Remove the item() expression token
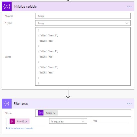This screenshot has width=137, height=137. [x=26, y=121]
